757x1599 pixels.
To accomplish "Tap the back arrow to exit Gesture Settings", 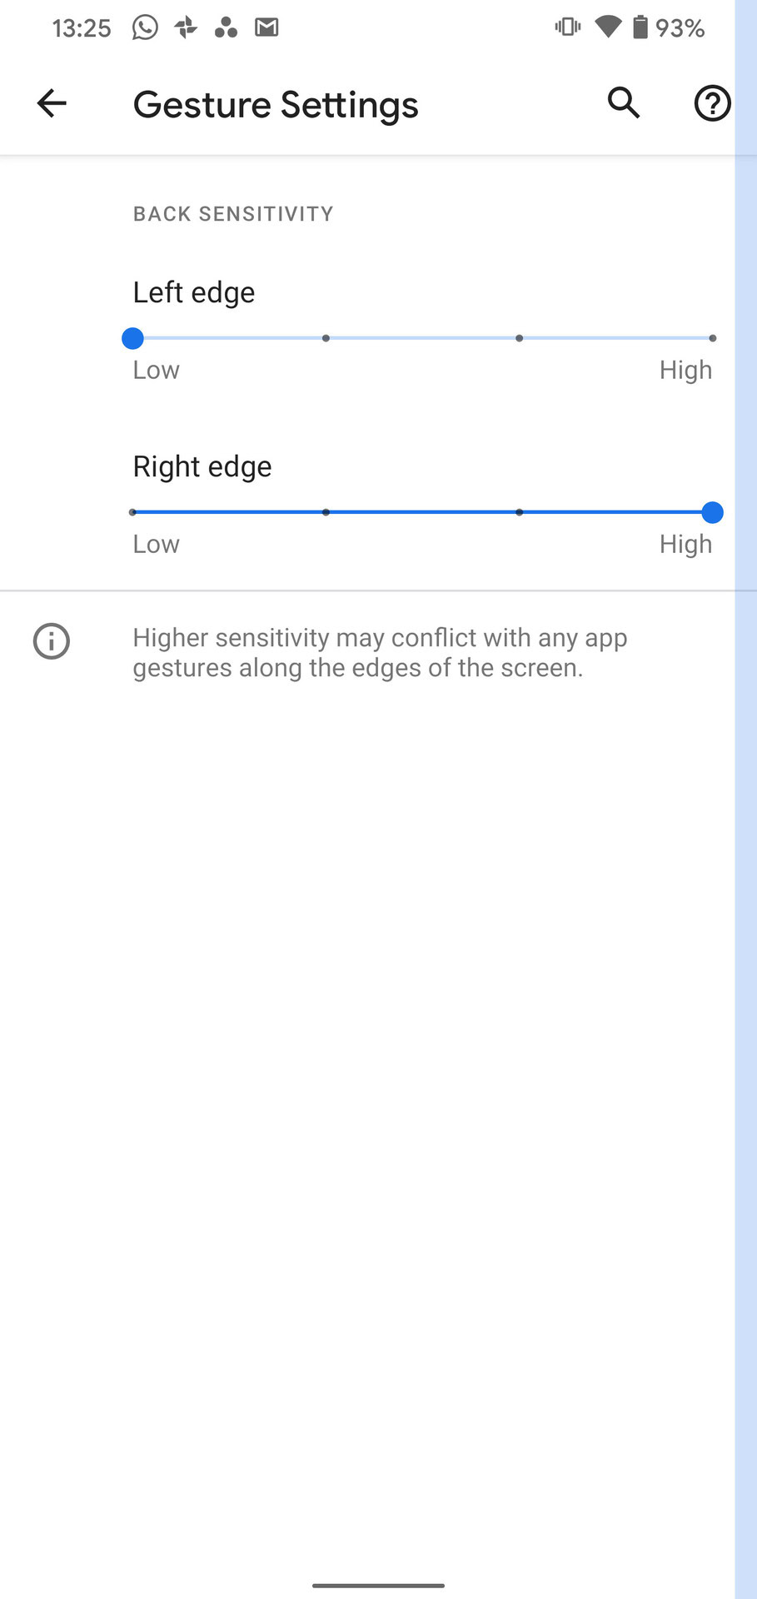I will coord(51,103).
